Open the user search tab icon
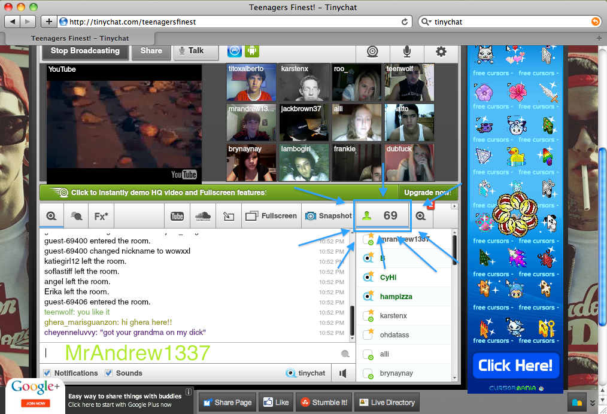This screenshot has width=607, height=414. [421, 216]
